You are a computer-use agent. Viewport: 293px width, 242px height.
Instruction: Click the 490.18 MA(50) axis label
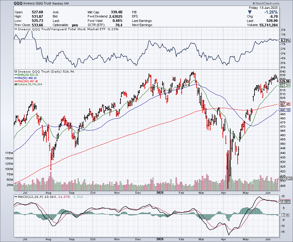pos(285,110)
